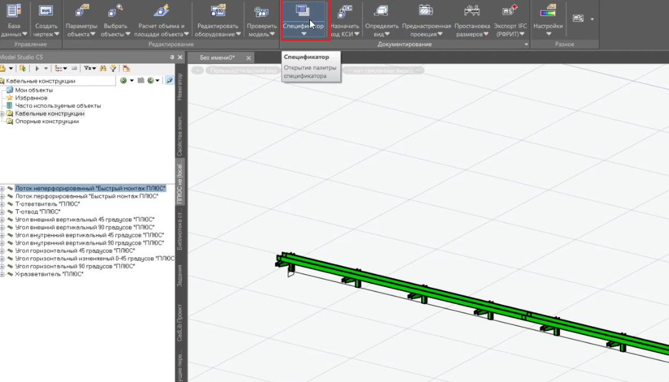Click the Назначить код КСИ tool
669x382 pixels.
[x=345, y=20]
